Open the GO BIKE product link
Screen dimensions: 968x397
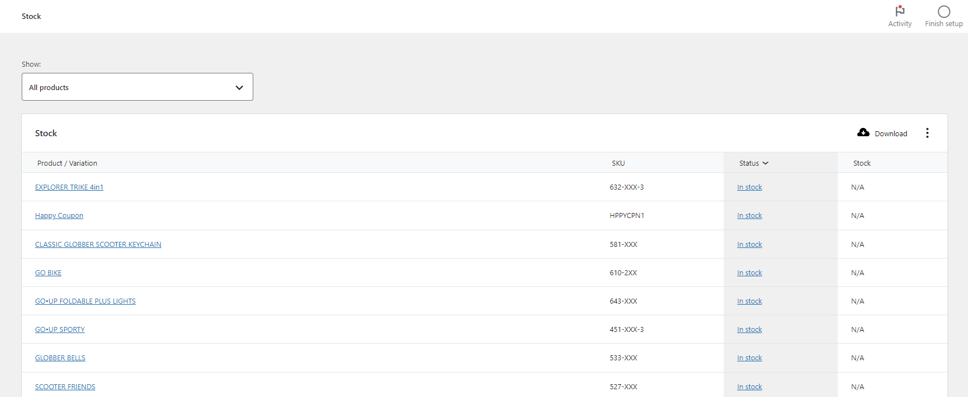pyautogui.click(x=48, y=273)
